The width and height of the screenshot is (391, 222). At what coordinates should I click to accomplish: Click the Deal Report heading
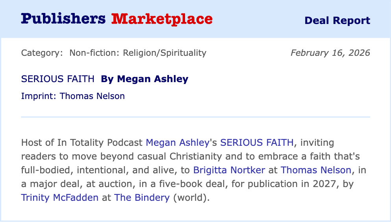pos(337,20)
